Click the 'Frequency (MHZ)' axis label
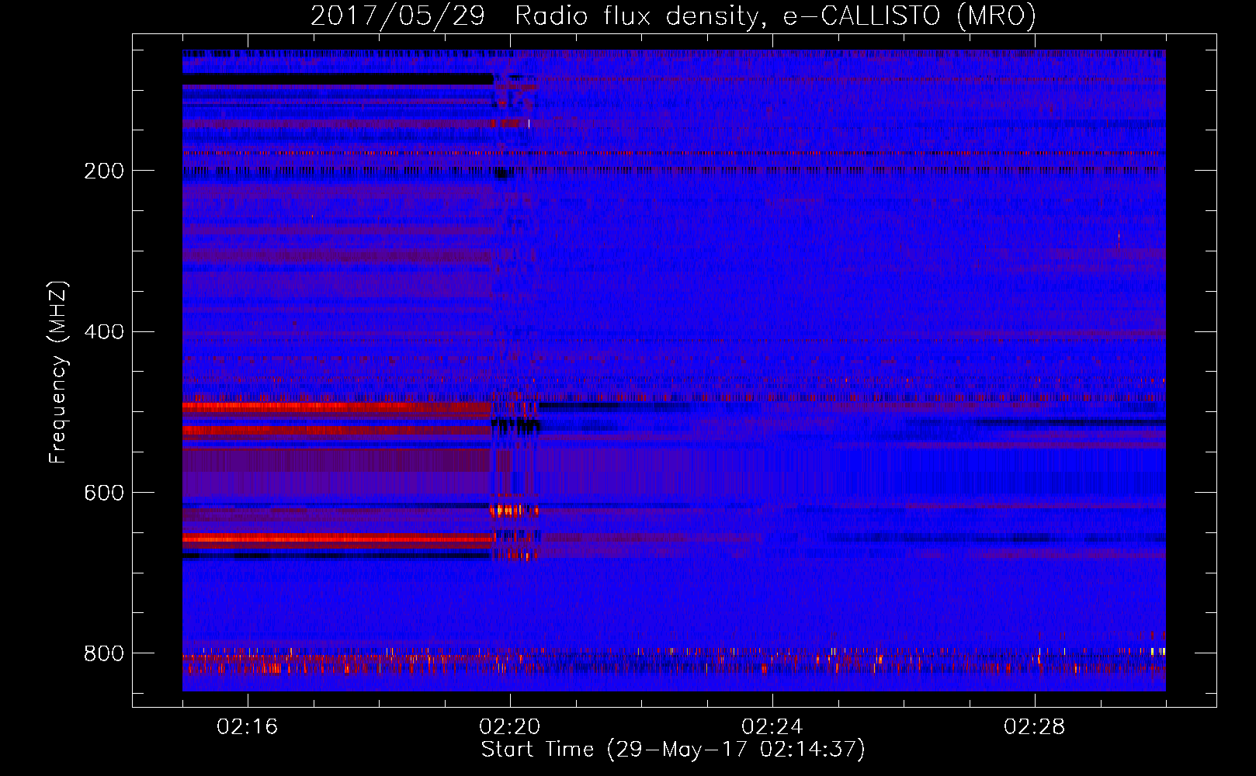 (58, 372)
